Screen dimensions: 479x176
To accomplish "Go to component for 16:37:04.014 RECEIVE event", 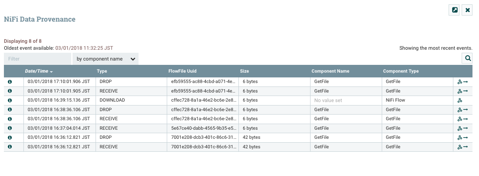I will [x=466, y=128].
